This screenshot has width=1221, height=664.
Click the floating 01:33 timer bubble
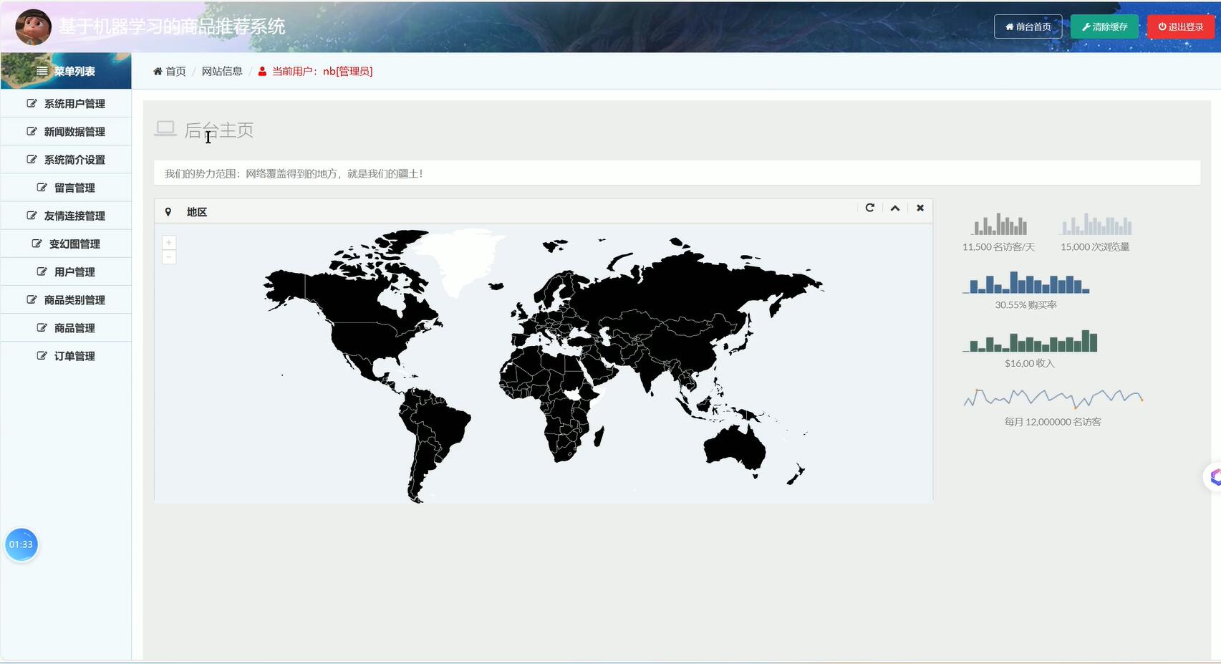pyautogui.click(x=21, y=544)
